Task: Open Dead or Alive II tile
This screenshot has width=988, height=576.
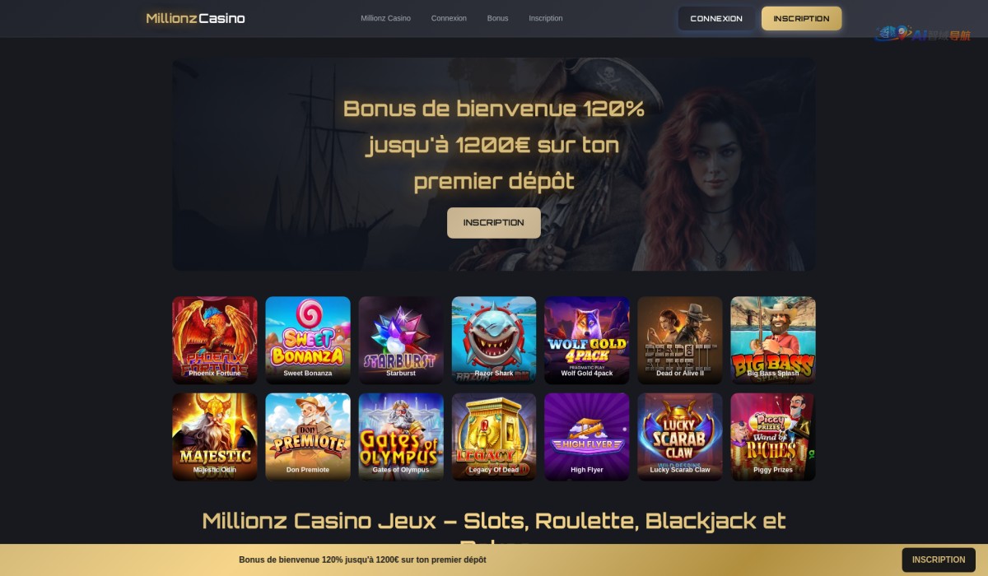Action: pos(680,340)
